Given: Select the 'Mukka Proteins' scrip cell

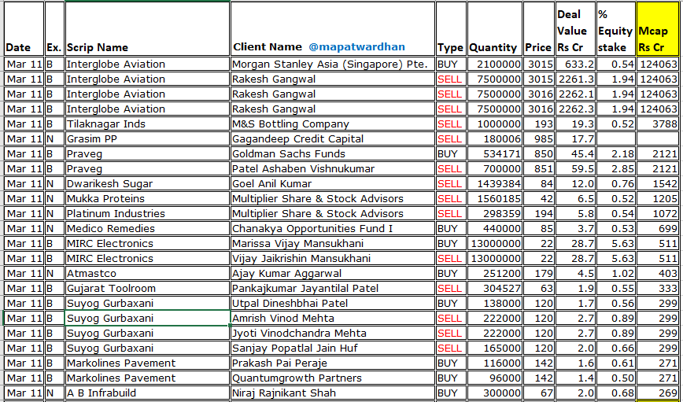Looking at the screenshot, I should (x=147, y=198).
